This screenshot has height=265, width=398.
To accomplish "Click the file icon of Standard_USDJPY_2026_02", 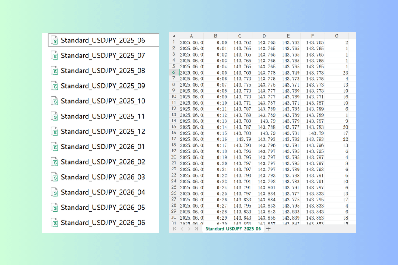I will 54,162.
